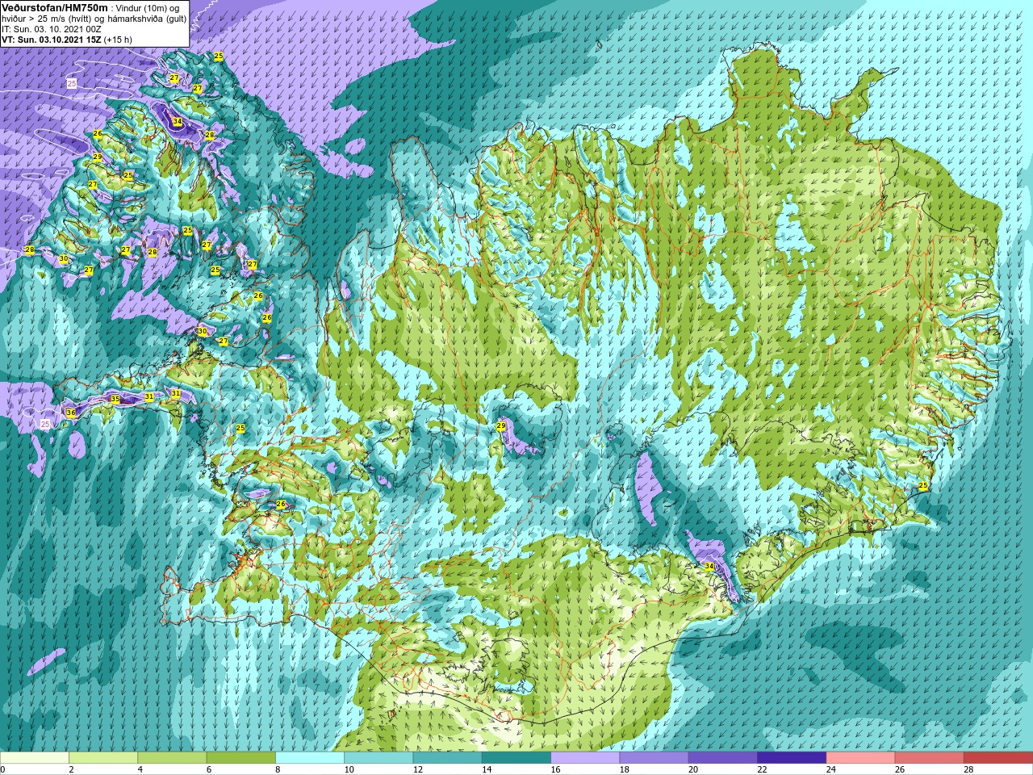Select the 24–26 m/s light pink legend swatch
This screenshot has width=1033, height=775.
click(x=860, y=758)
